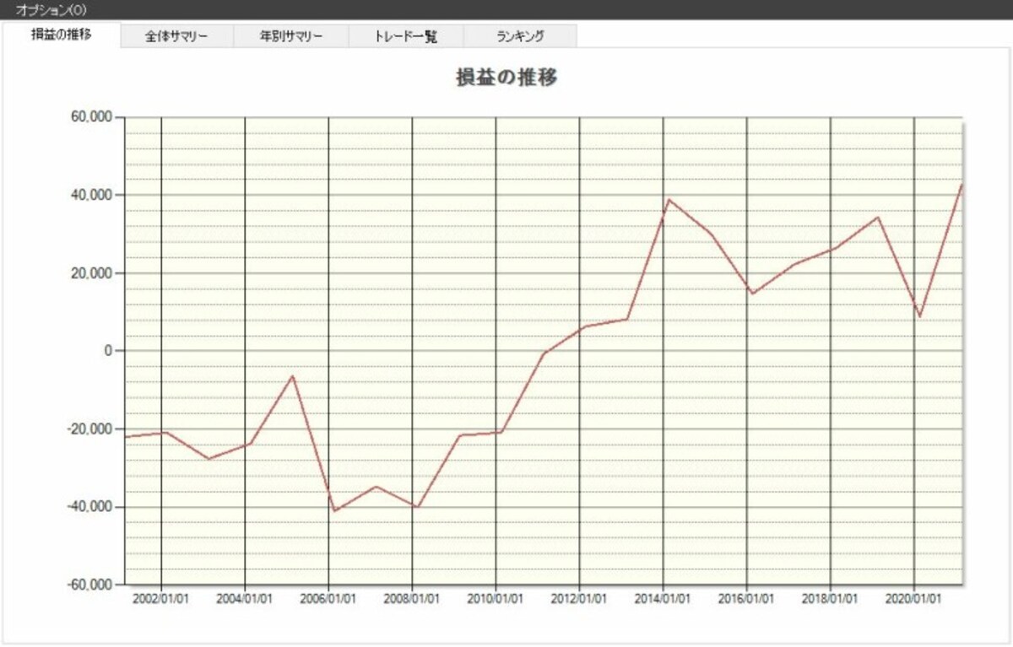
Task: Go to the トレード一覧 tab
Action: tap(406, 37)
